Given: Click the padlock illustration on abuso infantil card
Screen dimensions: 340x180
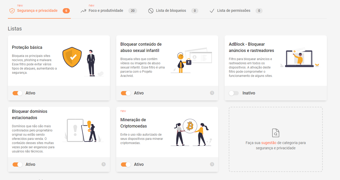Looking at the screenshot, I should [189, 62].
